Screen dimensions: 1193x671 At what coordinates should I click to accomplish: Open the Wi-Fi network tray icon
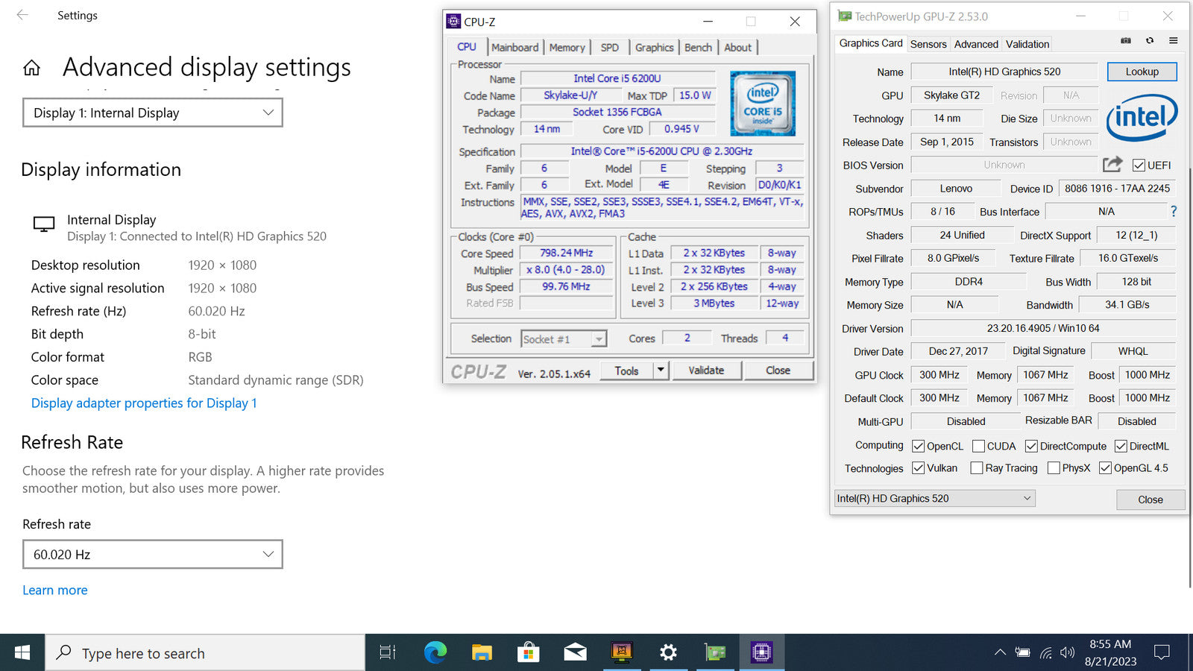pyautogui.click(x=1046, y=653)
